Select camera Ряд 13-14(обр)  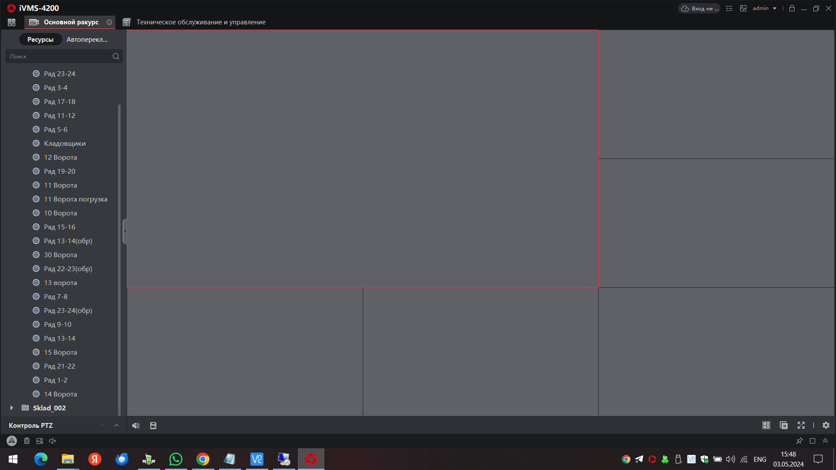pyautogui.click(x=68, y=241)
